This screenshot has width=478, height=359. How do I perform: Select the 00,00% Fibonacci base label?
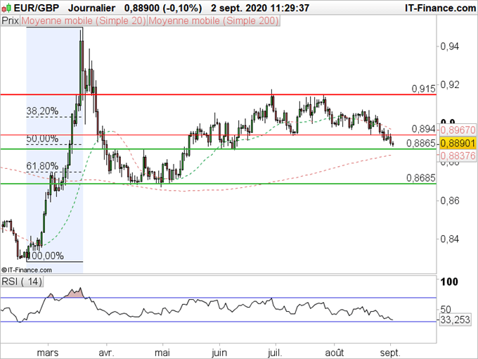(x=47, y=256)
